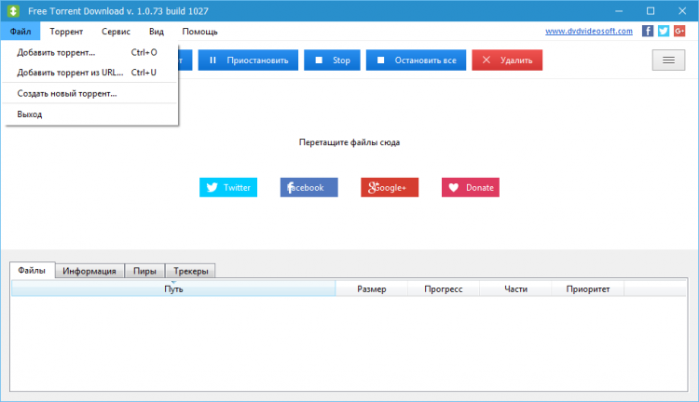This screenshot has width=699, height=402.
Task: Switch to the Файлы tab
Action: point(32,270)
